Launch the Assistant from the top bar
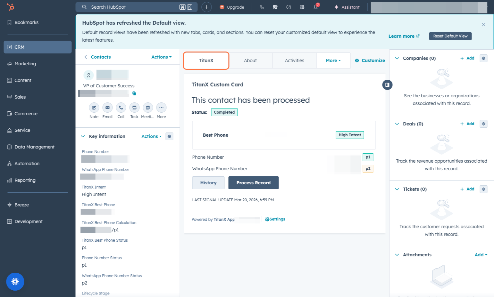 (347, 7)
